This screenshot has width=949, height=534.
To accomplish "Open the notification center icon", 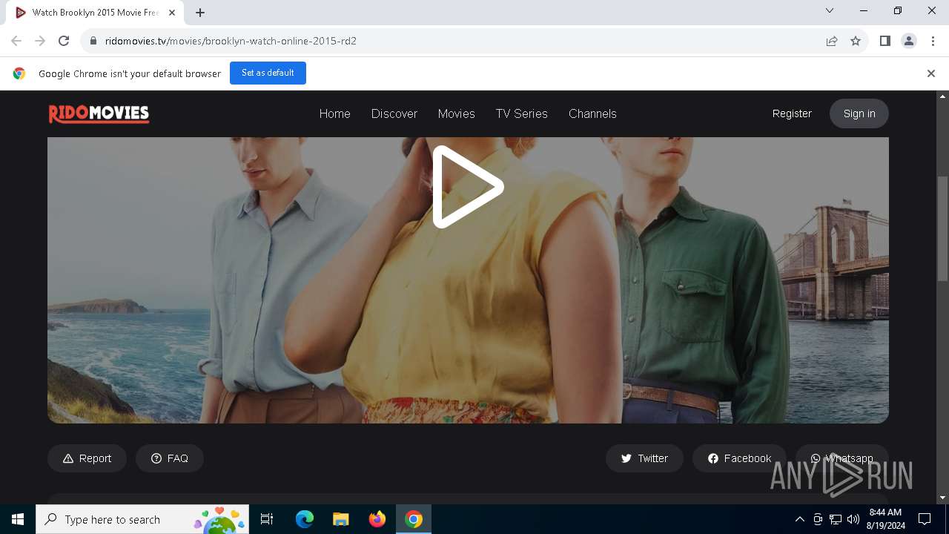I will click(x=925, y=519).
